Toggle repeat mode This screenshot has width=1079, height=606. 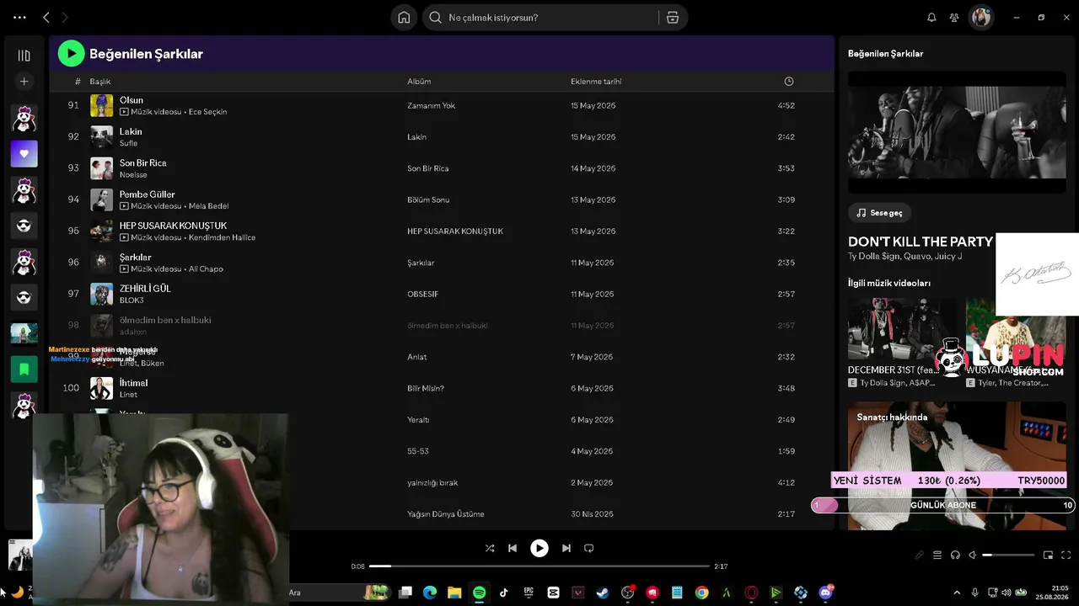[x=589, y=548]
